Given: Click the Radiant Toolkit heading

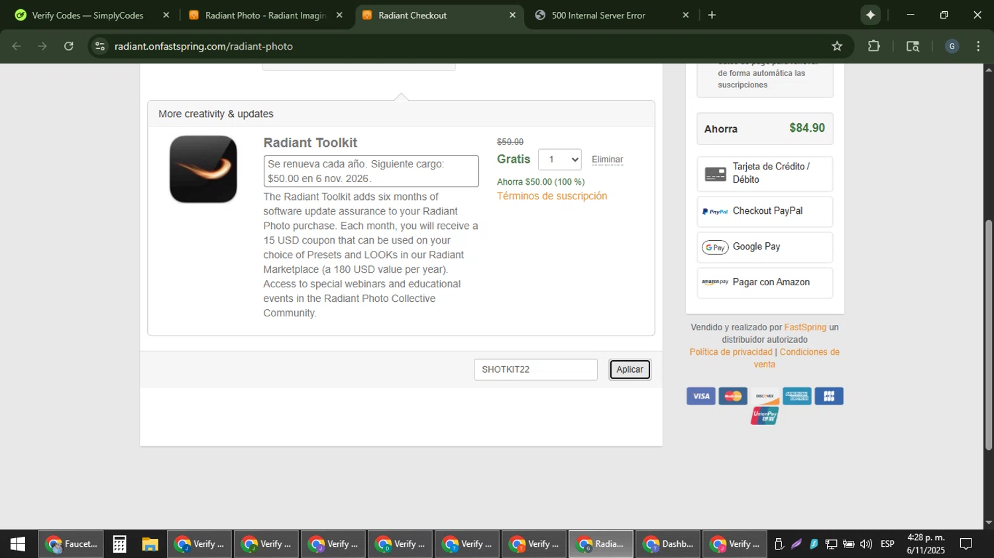Looking at the screenshot, I should 310,143.
